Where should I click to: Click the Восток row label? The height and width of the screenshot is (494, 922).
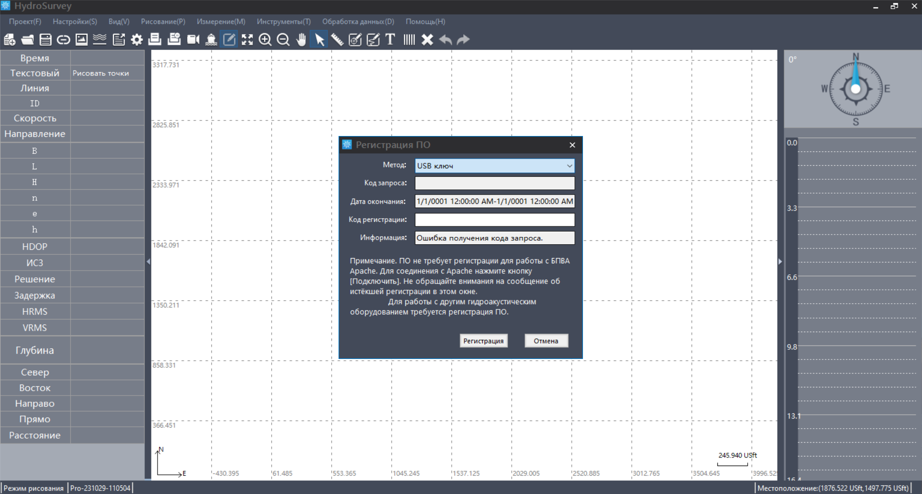[35, 388]
